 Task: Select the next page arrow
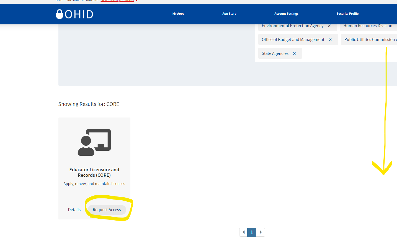(x=261, y=232)
